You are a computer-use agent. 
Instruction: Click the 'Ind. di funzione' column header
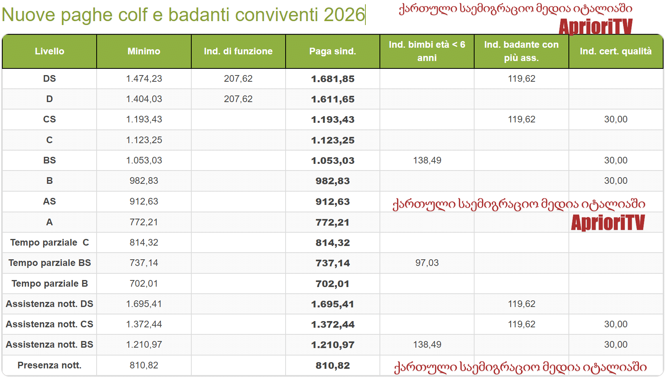coord(238,51)
